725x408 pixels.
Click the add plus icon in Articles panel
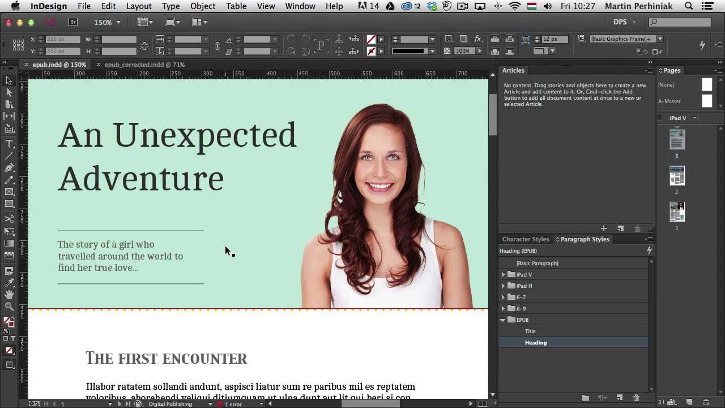click(604, 228)
